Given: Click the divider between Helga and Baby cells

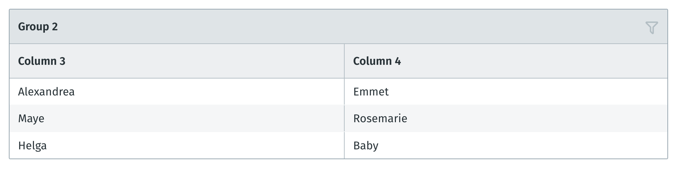Looking at the screenshot, I should (x=344, y=145).
